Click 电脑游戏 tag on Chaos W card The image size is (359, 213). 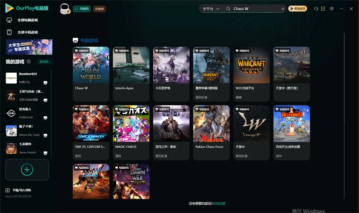click(82, 50)
